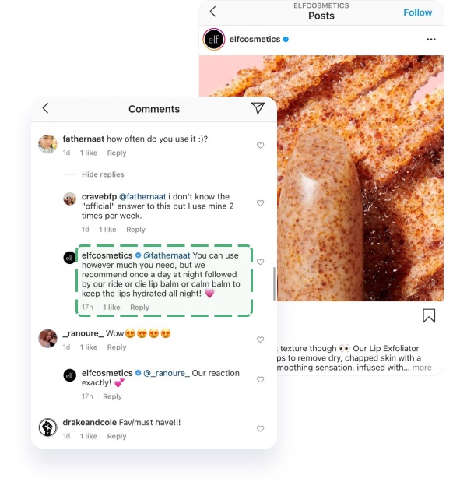Expand post caption with more

tap(422, 368)
